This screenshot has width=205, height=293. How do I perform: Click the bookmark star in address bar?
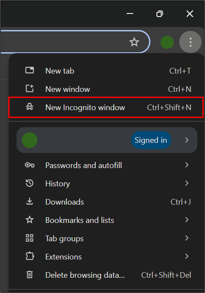134,42
